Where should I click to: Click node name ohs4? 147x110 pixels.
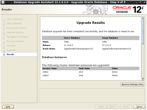coord(81,75)
